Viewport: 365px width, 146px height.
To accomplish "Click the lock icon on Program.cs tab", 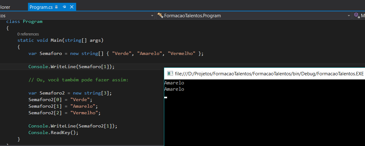I will pos(56,7).
